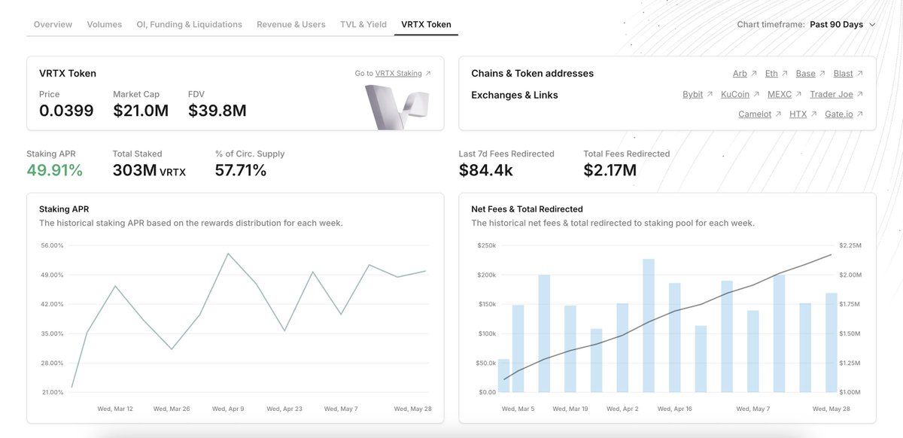
Task: Click the 56.00% axis label on APR chart
Action: (51, 245)
